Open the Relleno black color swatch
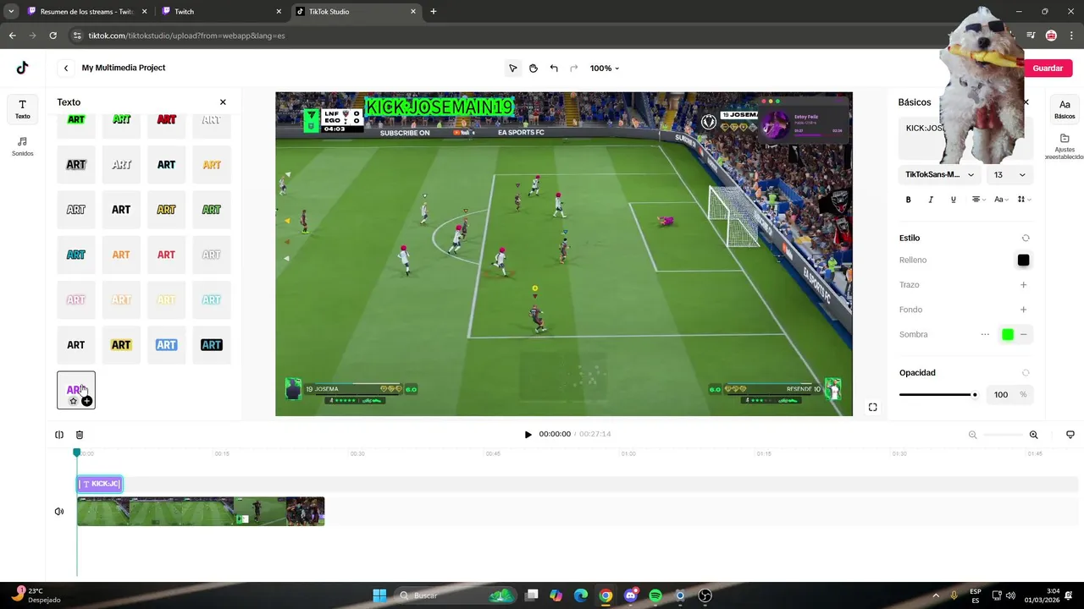This screenshot has width=1084, height=609. (x=1023, y=261)
